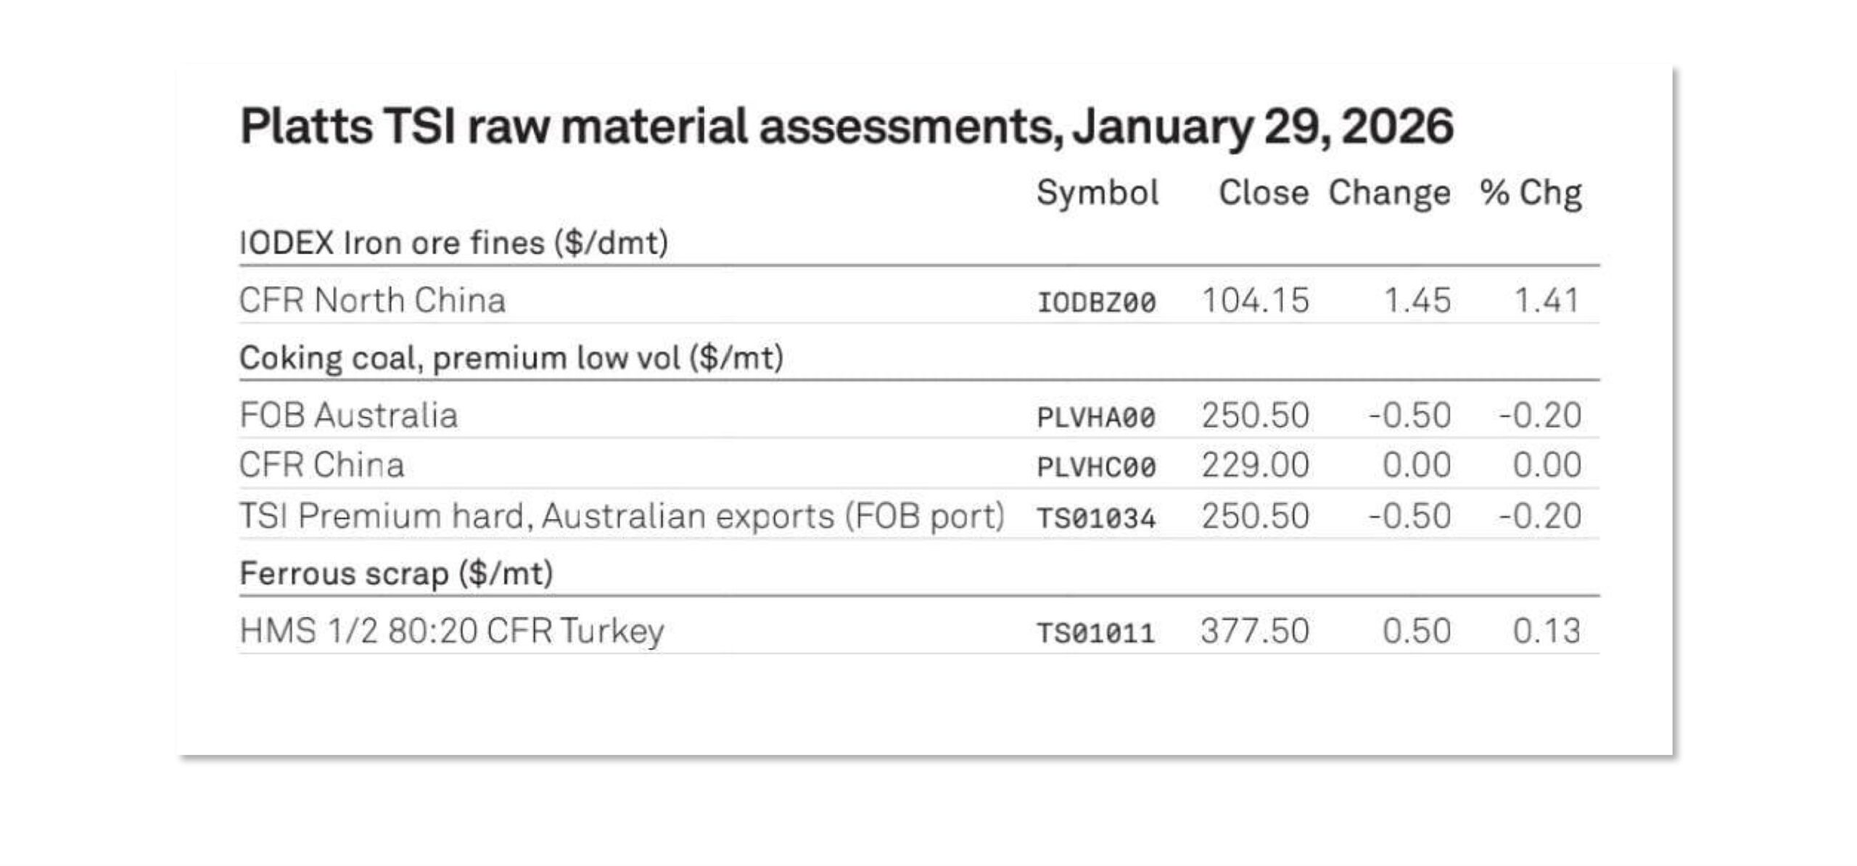Select the TSI Premium hard Australian exports label
This screenshot has width=1857, height=866.
point(622,516)
